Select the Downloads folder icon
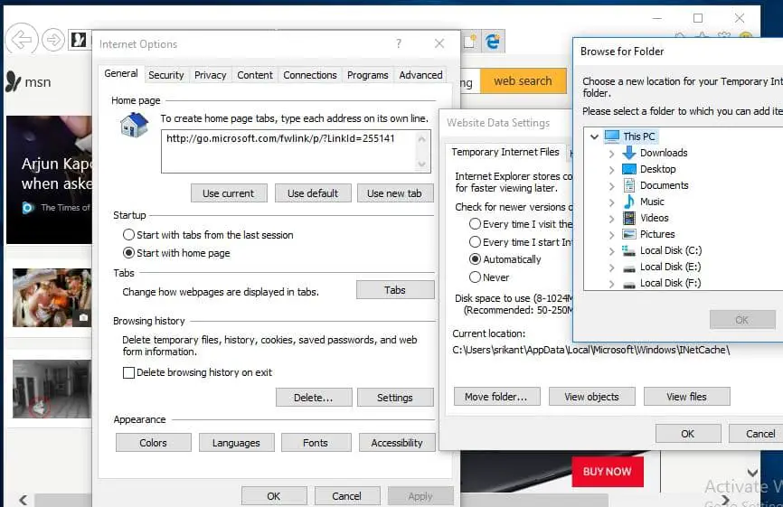 point(629,153)
